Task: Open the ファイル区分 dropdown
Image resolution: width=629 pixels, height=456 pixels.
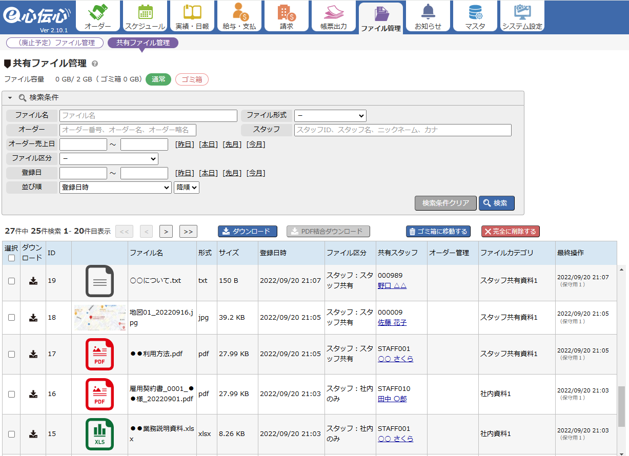Action: (109, 158)
